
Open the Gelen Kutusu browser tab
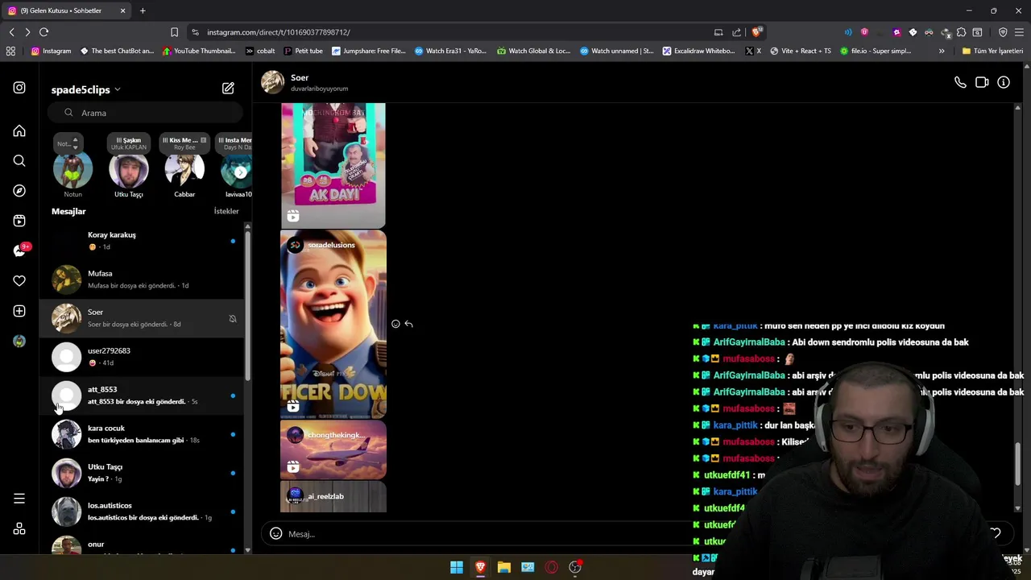(x=66, y=10)
